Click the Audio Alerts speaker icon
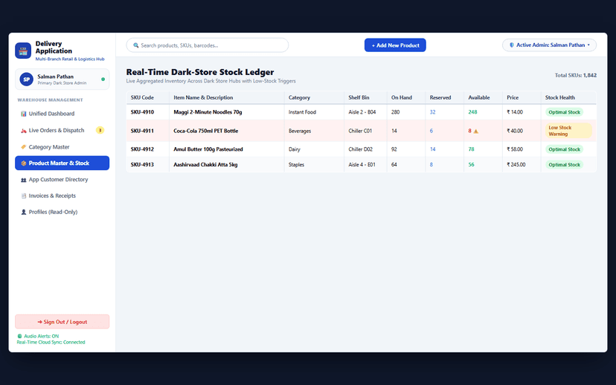This screenshot has height=385, width=616. [x=19, y=336]
